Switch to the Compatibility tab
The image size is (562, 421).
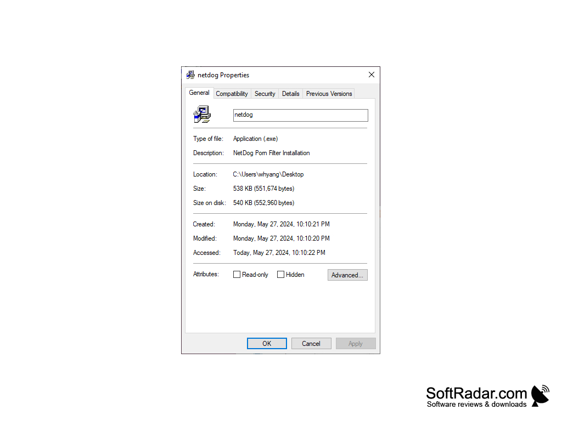coord(232,93)
